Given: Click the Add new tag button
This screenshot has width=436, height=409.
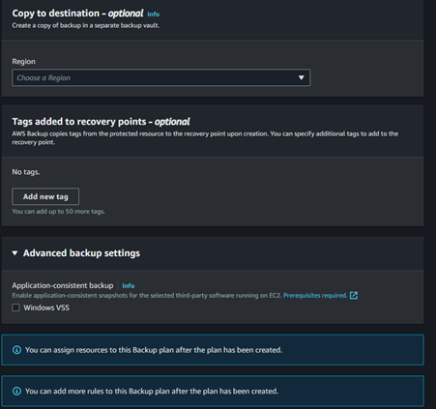Looking at the screenshot, I should pos(45,196).
